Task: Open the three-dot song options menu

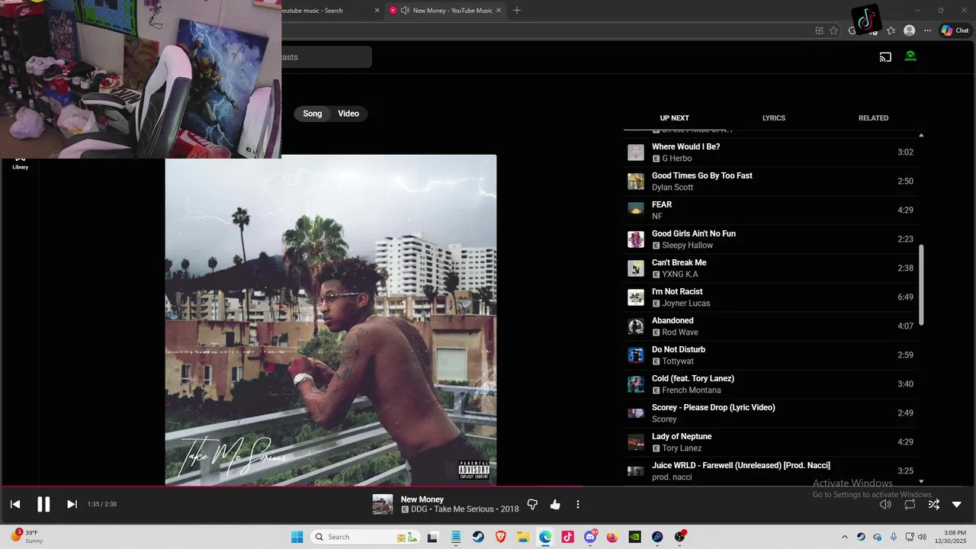Action: click(x=578, y=504)
